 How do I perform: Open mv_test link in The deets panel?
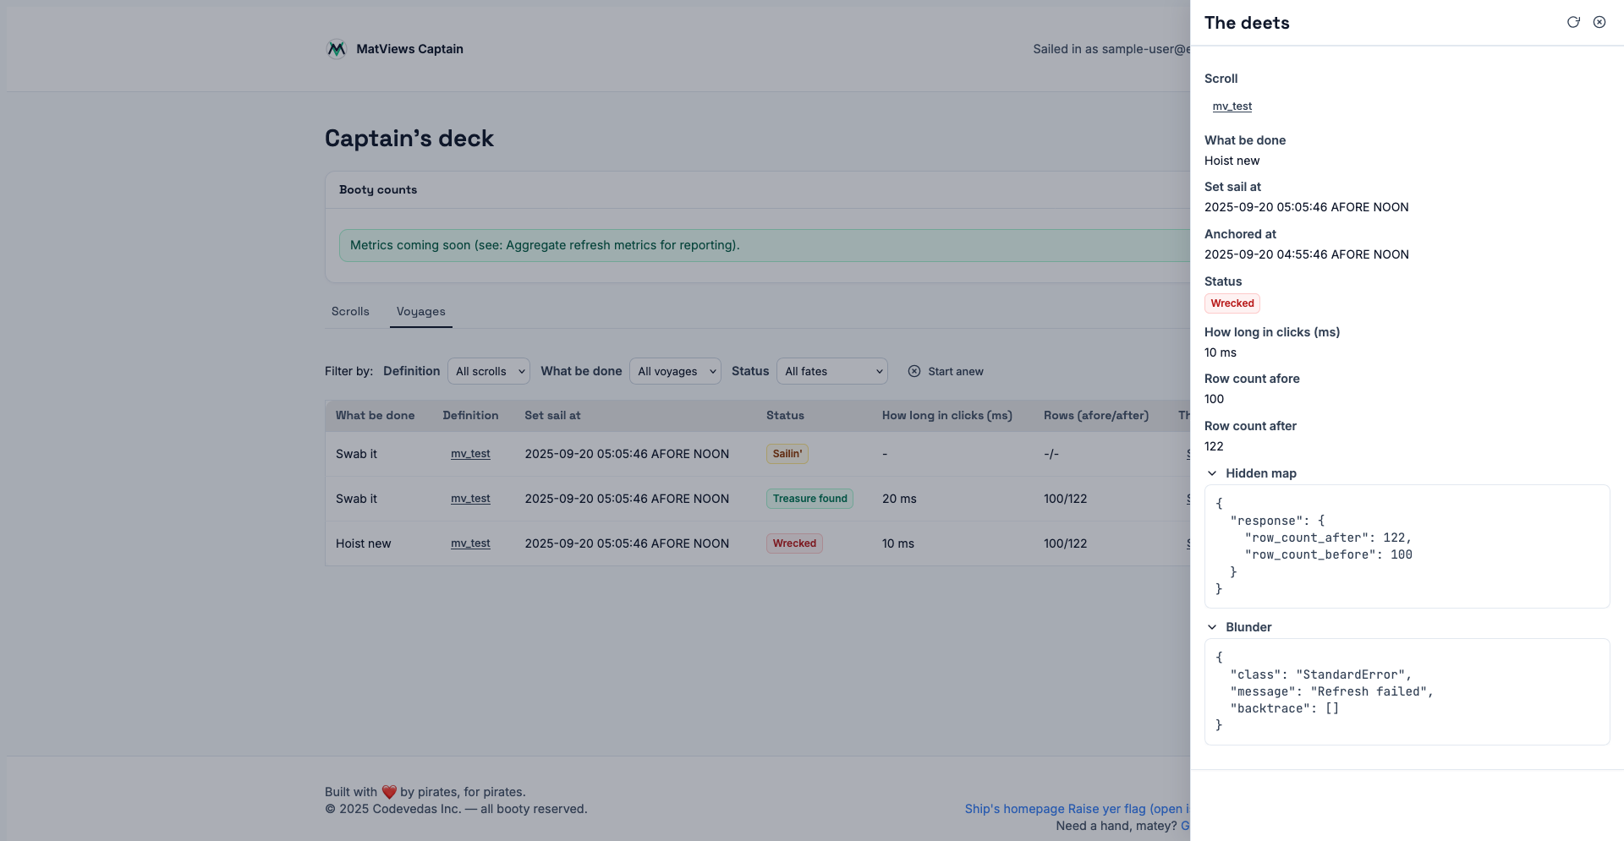(x=1232, y=106)
